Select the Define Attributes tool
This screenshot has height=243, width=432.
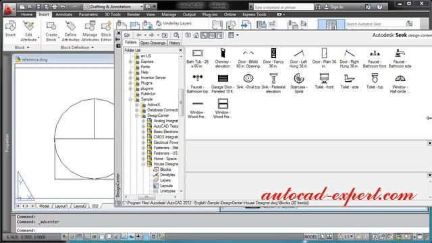70,31
